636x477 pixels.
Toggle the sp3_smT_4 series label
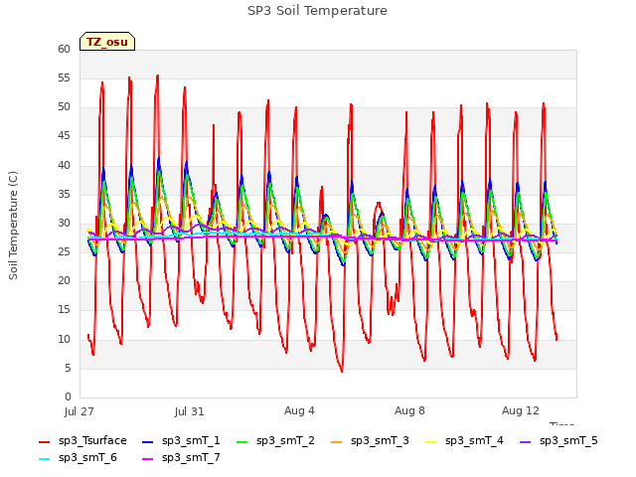474,440
